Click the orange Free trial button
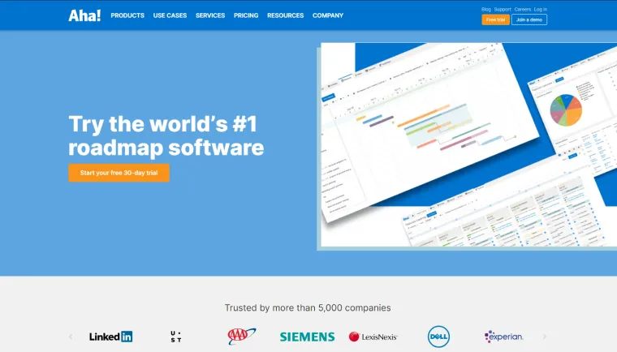 click(495, 19)
